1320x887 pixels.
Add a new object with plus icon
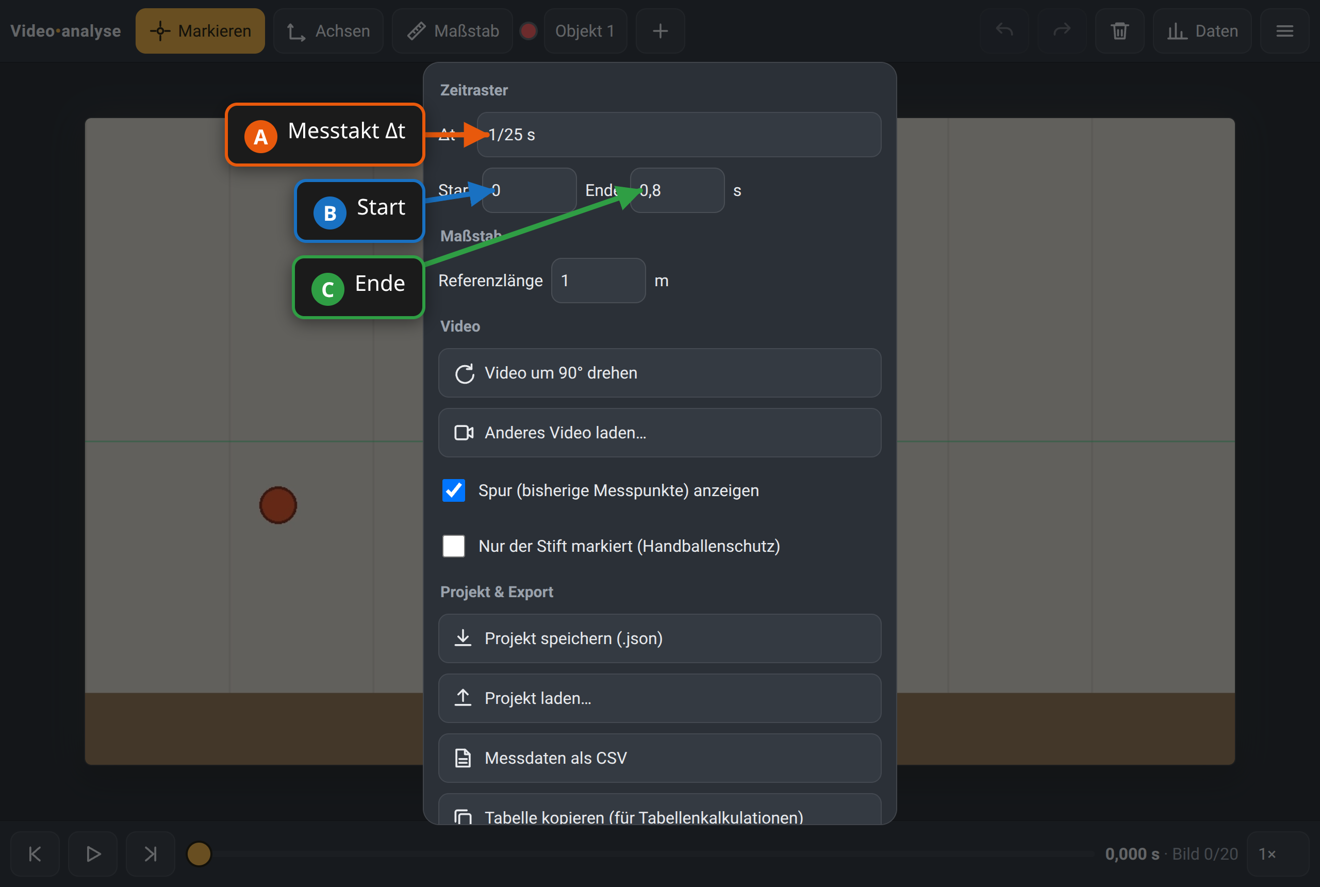pyautogui.click(x=660, y=30)
